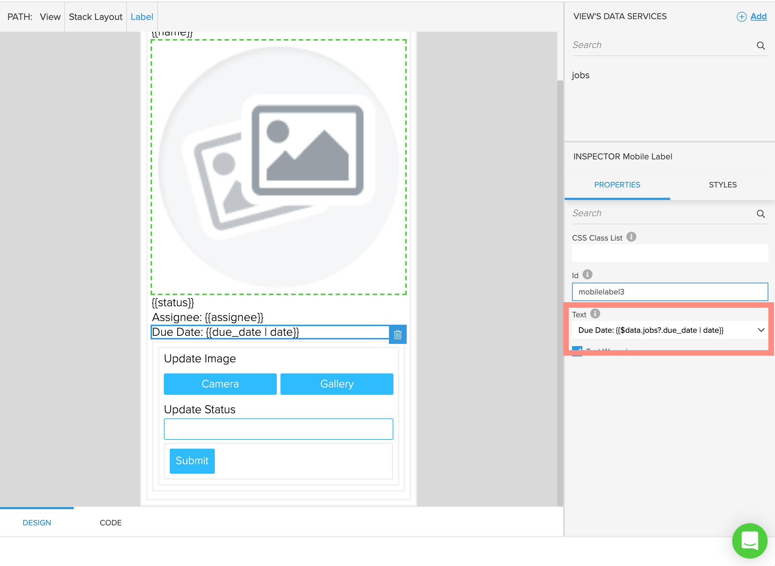Click the Submit button
The width and height of the screenshot is (775, 566).
click(x=192, y=461)
